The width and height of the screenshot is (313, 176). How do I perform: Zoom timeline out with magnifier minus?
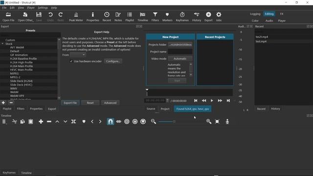[153, 122]
